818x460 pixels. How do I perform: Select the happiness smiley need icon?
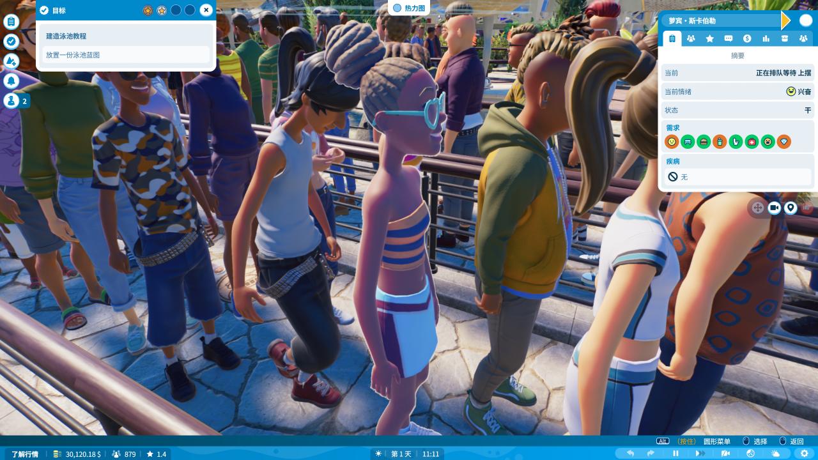coord(672,142)
